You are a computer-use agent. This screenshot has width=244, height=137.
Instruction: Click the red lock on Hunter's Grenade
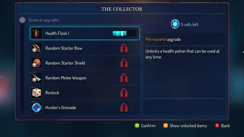(124, 108)
